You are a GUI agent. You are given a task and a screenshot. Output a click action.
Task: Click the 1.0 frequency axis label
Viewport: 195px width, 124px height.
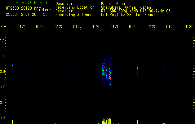click(x=3, y=56)
